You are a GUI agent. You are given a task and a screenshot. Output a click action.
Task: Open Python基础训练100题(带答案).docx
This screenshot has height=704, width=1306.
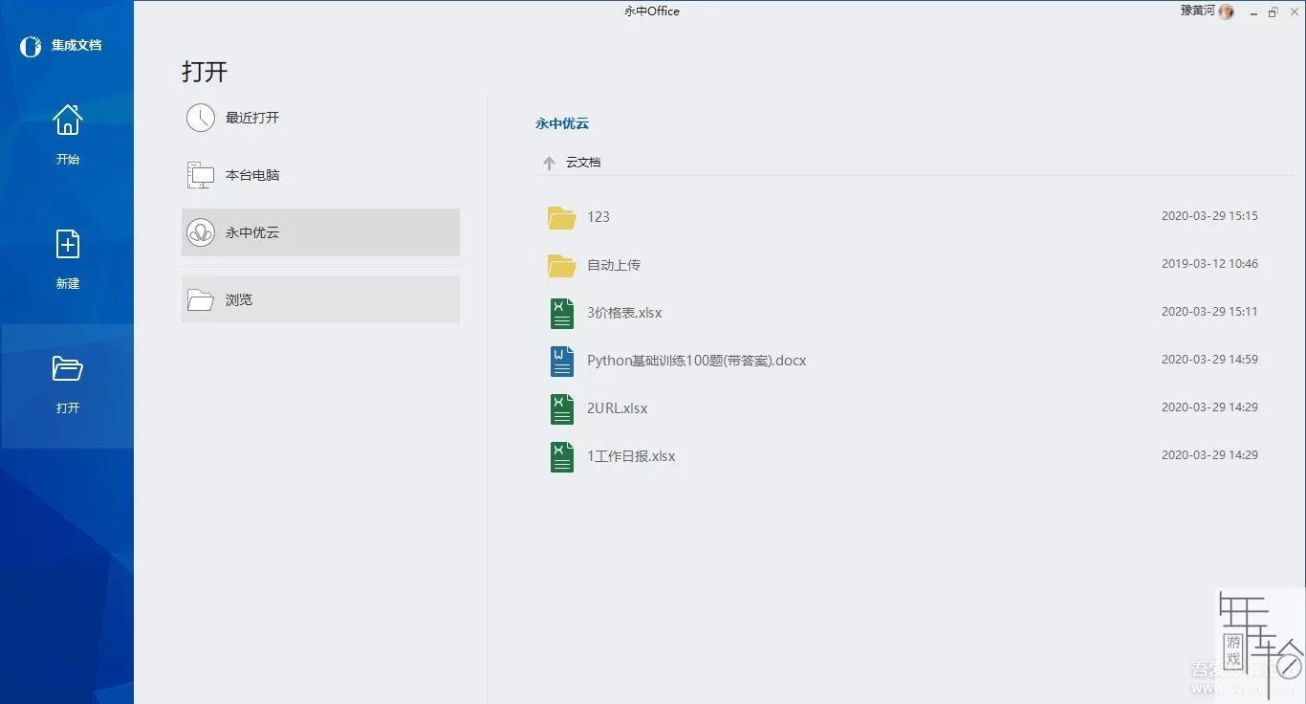[x=697, y=361]
